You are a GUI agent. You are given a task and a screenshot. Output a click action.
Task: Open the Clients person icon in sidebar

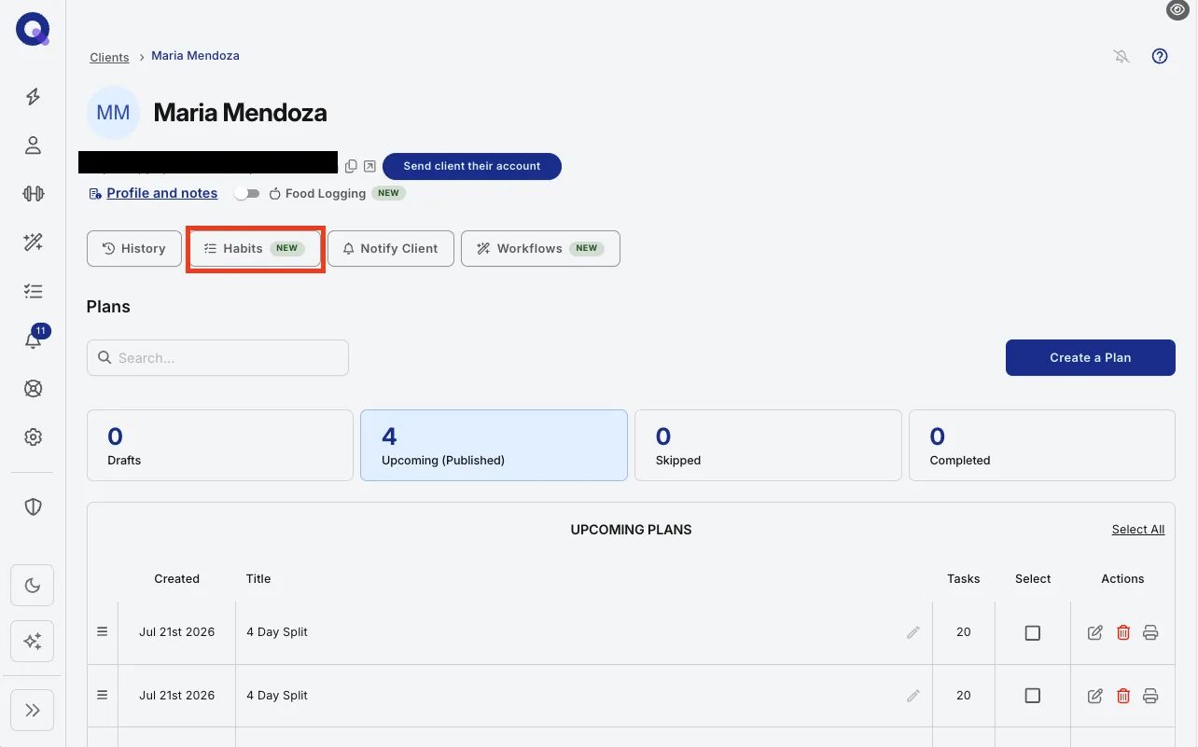tap(33, 145)
